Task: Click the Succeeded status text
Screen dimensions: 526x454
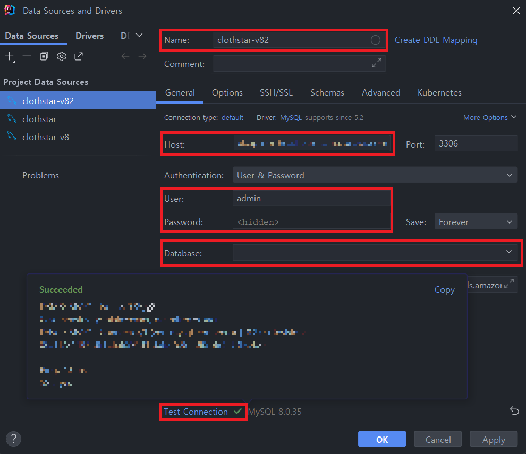Action: coord(61,289)
